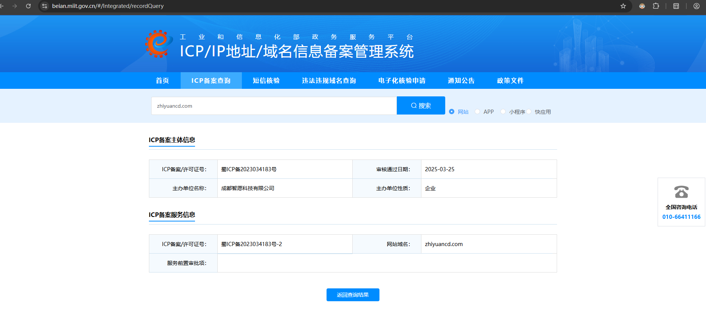Bookmark this page with the star icon

click(x=623, y=6)
